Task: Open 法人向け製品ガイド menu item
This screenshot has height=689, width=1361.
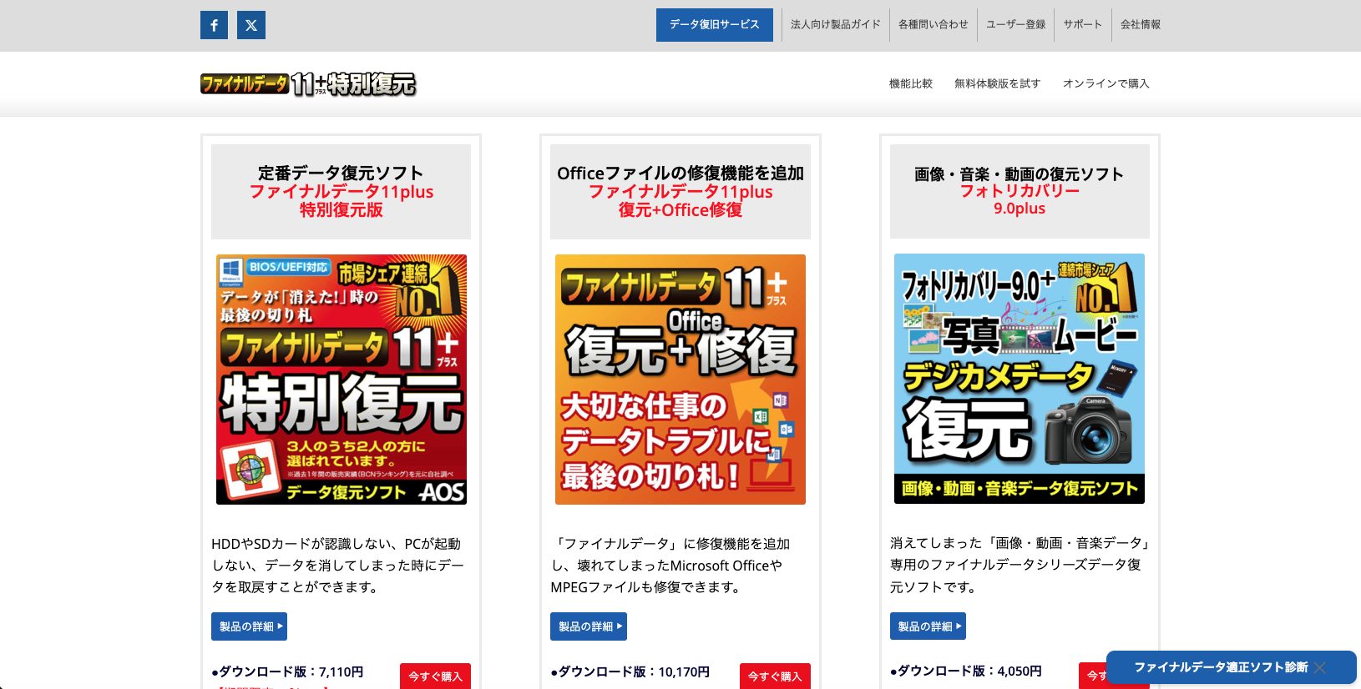Action: [x=836, y=25]
